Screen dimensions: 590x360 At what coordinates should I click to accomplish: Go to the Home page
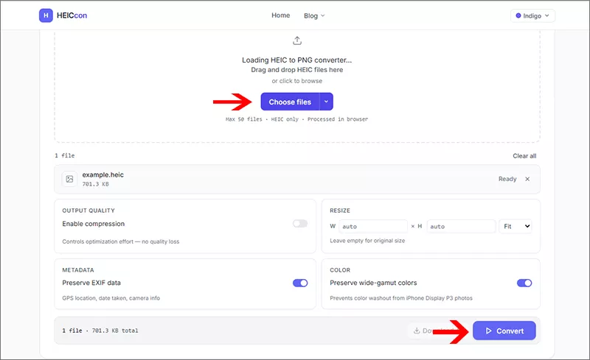[281, 15]
